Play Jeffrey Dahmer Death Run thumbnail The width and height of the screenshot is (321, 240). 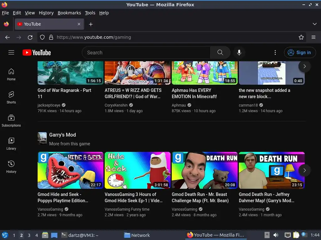point(272,170)
